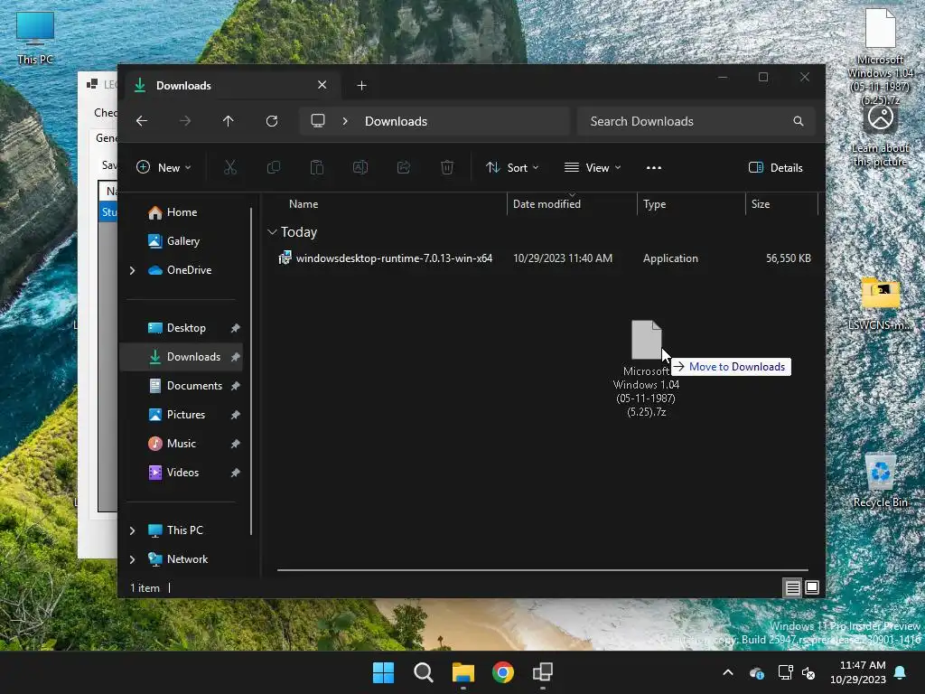
Task: Close the Downloads tab
Action: pyautogui.click(x=322, y=85)
